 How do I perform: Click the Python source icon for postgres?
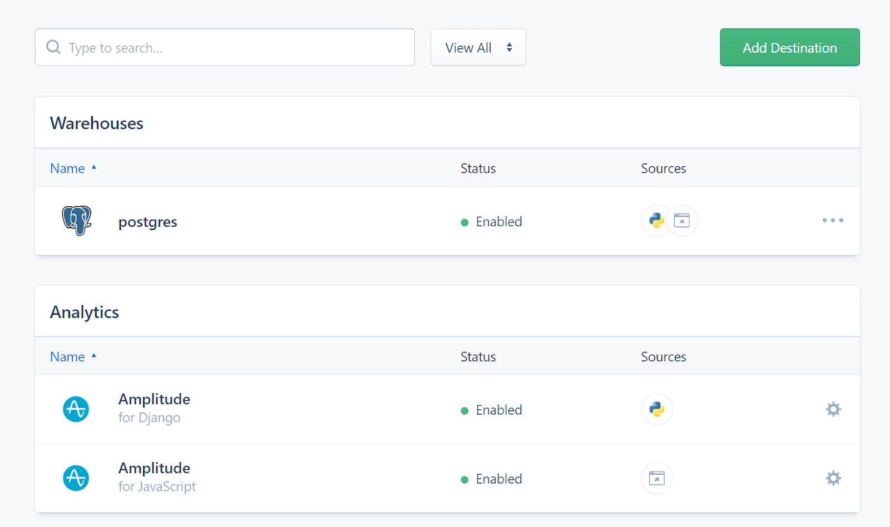click(656, 221)
